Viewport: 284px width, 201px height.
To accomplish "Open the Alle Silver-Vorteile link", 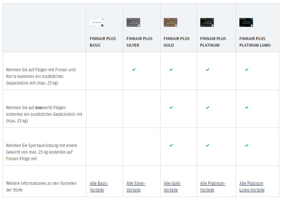I will [x=136, y=187].
